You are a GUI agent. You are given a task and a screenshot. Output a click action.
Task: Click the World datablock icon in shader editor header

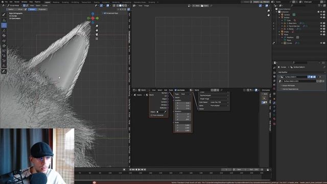tap(191, 90)
